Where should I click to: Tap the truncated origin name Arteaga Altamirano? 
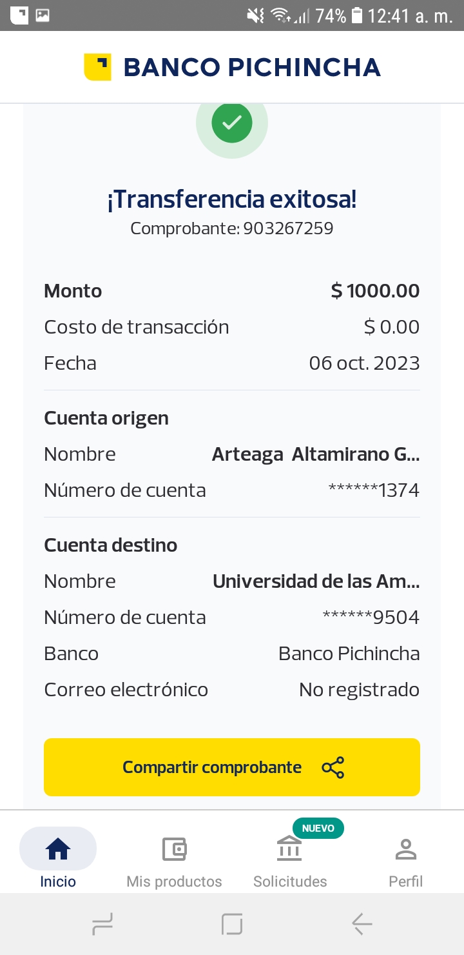pyautogui.click(x=316, y=454)
